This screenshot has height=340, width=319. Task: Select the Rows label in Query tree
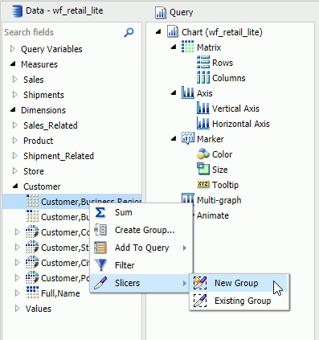tap(223, 63)
